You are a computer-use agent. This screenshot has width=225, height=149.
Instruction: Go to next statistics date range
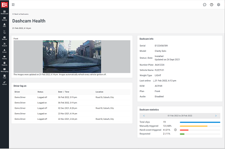(216, 116)
